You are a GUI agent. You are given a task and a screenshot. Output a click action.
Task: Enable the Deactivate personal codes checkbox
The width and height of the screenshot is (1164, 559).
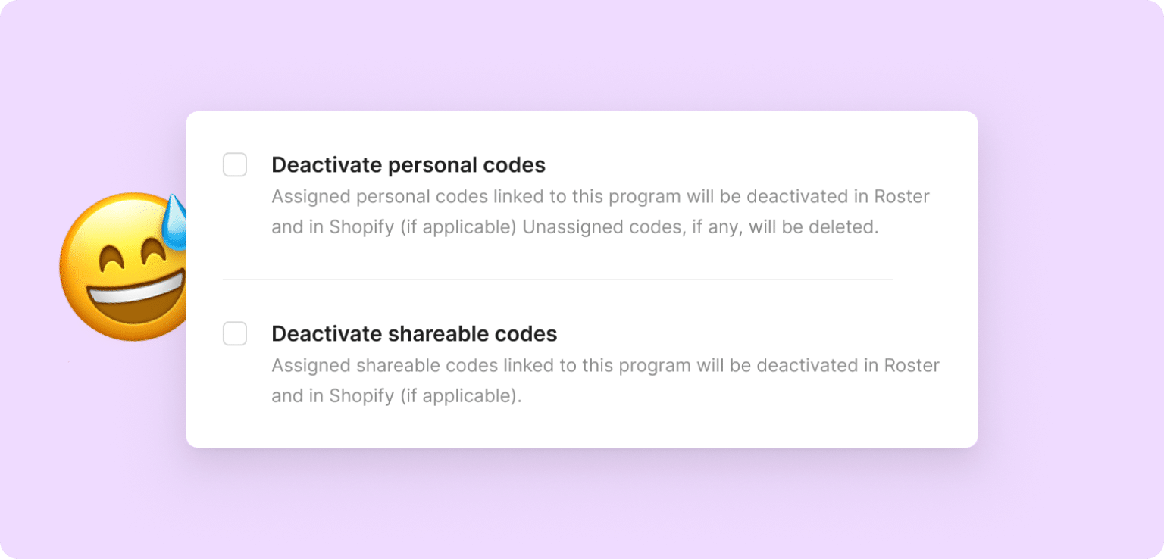point(235,164)
